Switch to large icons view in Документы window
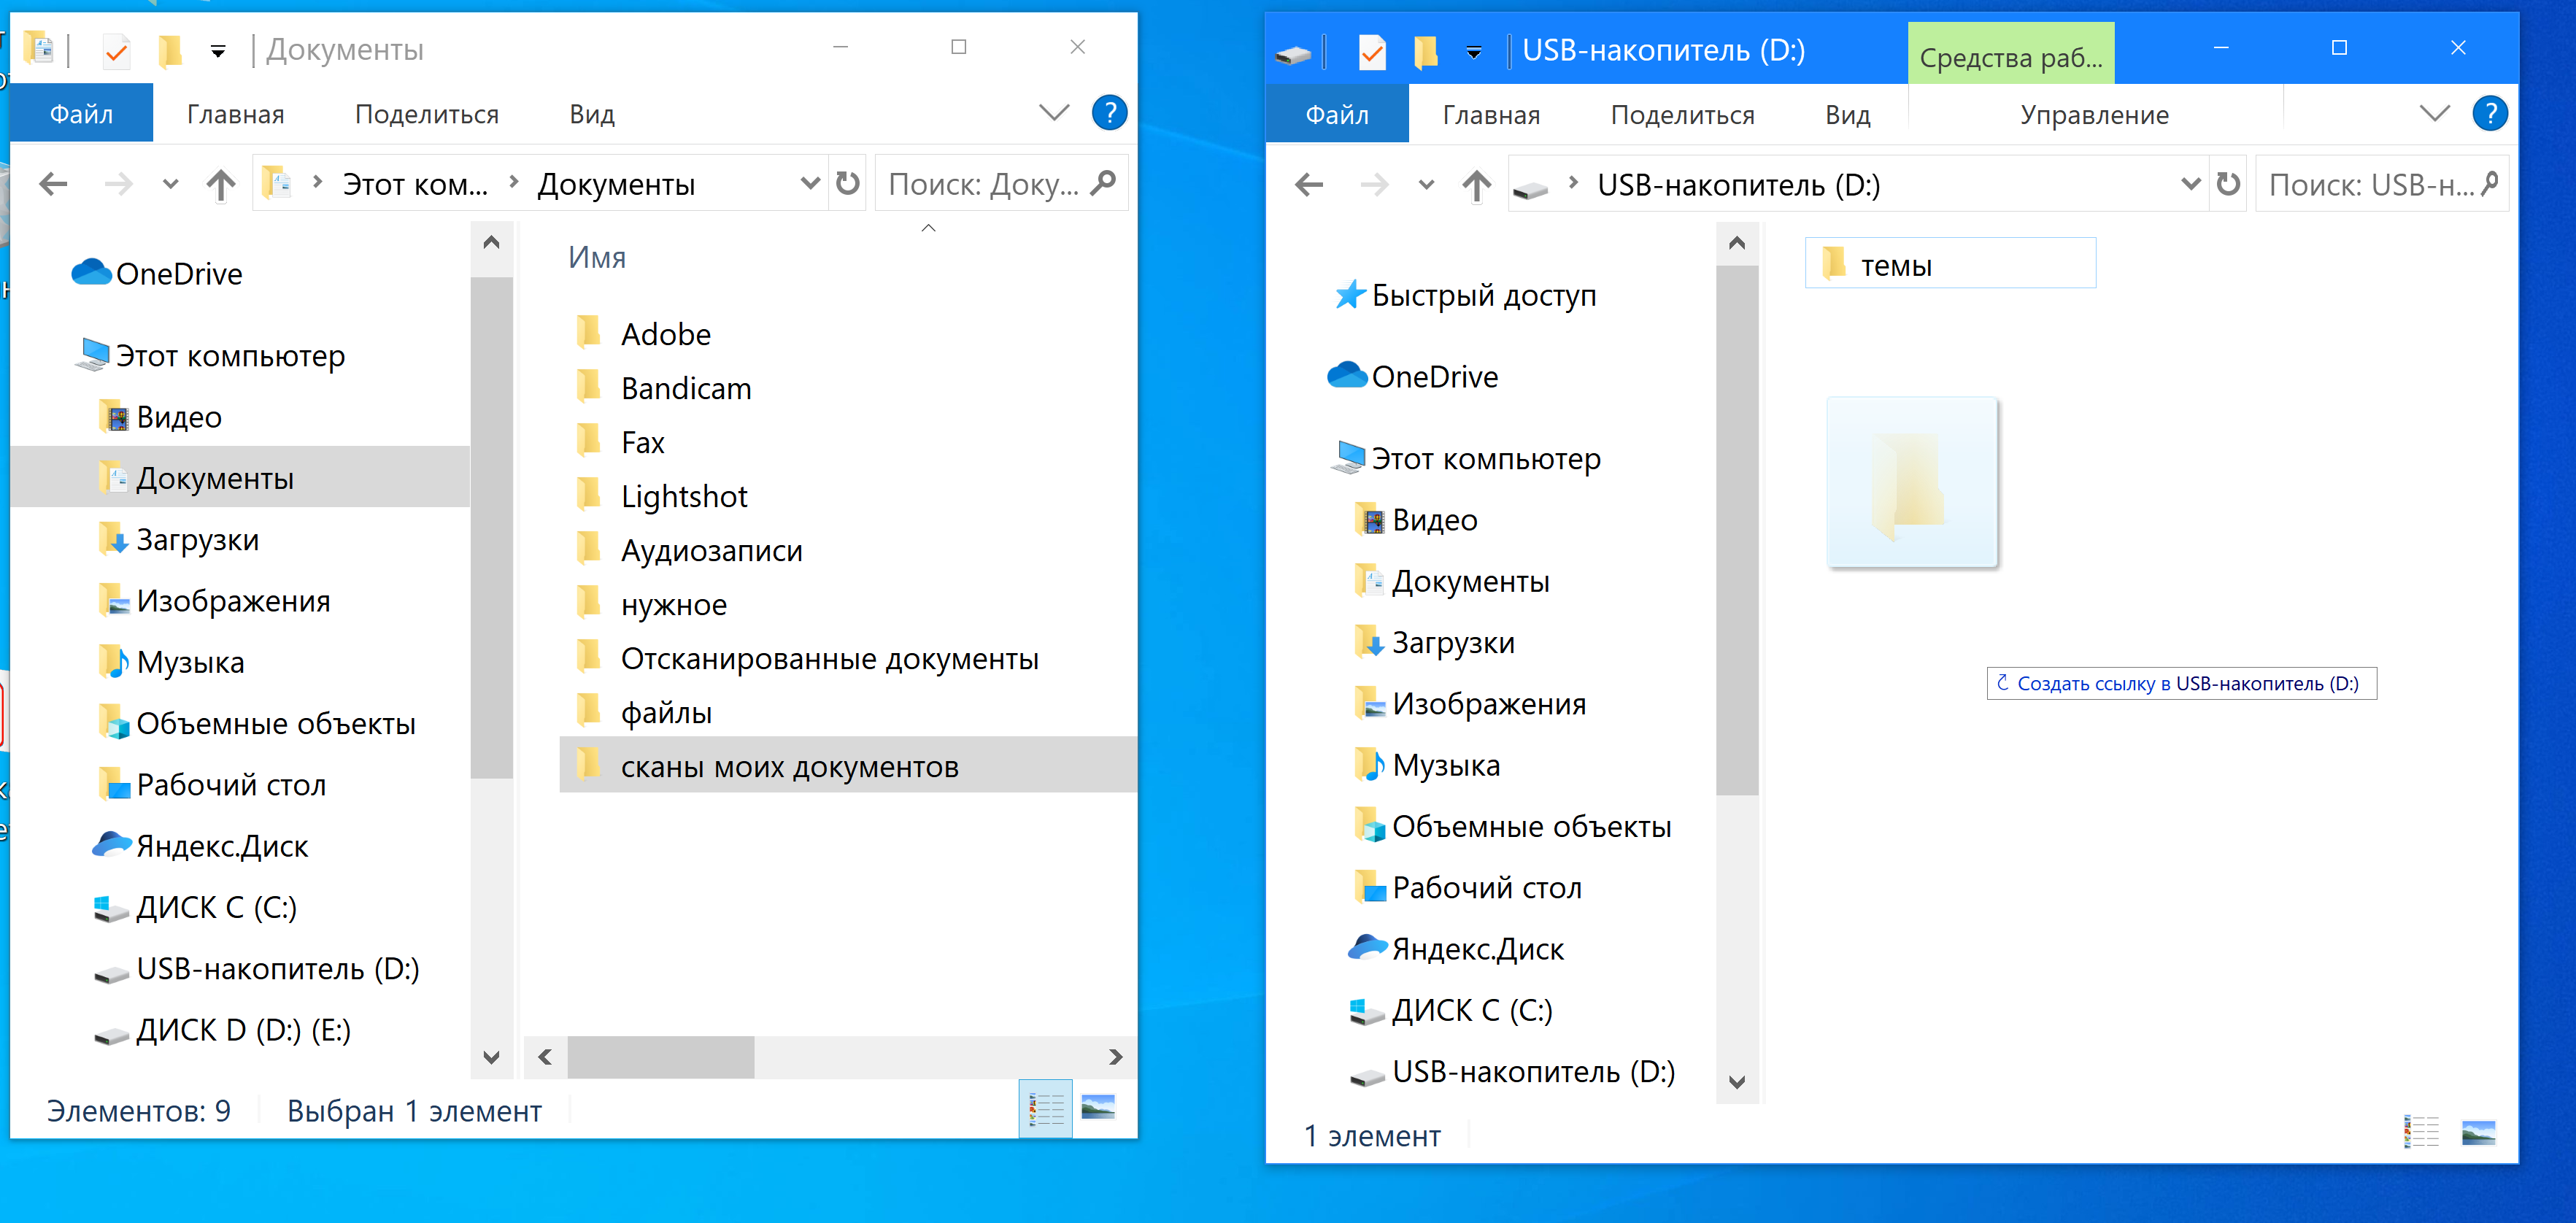The image size is (2576, 1223). point(1098,1108)
